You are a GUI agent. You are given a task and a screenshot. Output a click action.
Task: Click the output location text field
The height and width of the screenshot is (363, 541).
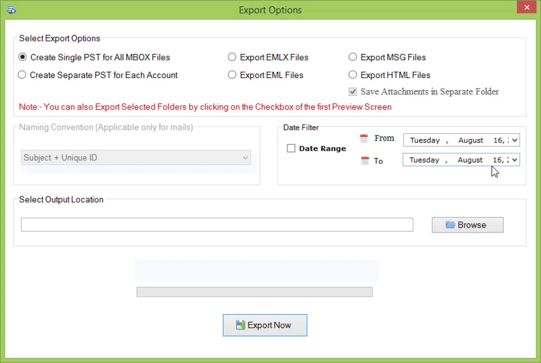tap(217, 225)
